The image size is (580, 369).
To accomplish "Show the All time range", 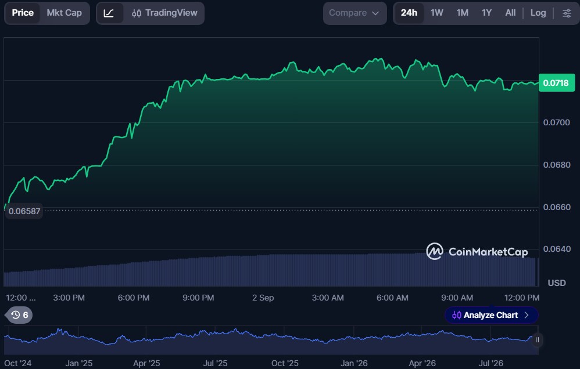I will tap(510, 13).
